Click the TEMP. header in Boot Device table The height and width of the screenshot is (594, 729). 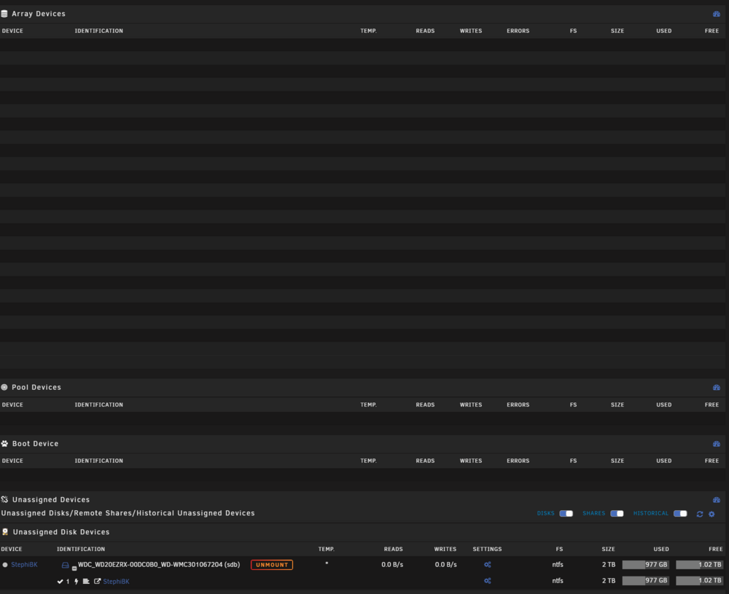tap(368, 461)
